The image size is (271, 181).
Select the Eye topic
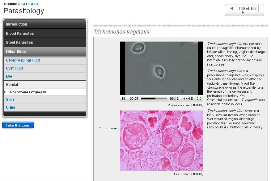[x=9, y=76]
